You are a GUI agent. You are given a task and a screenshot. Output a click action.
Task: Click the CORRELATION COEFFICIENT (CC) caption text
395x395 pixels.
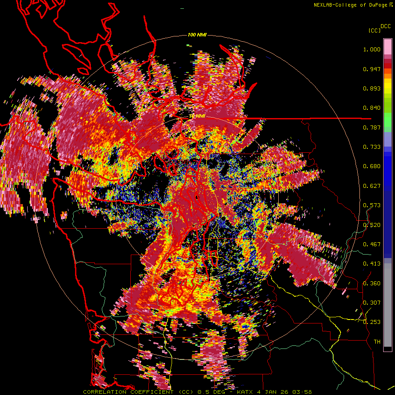pos(138,392)
